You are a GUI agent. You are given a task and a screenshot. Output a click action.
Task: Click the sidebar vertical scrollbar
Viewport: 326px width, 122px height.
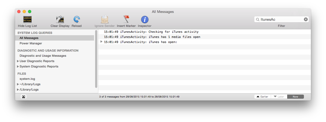coord(96,59)
